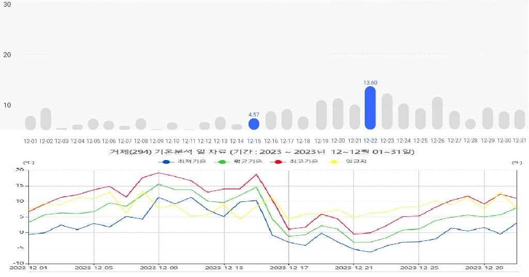This screenshot has height=277, width=529.
Task: Click the gray bar for 12-26
Action: pos(437,113)
